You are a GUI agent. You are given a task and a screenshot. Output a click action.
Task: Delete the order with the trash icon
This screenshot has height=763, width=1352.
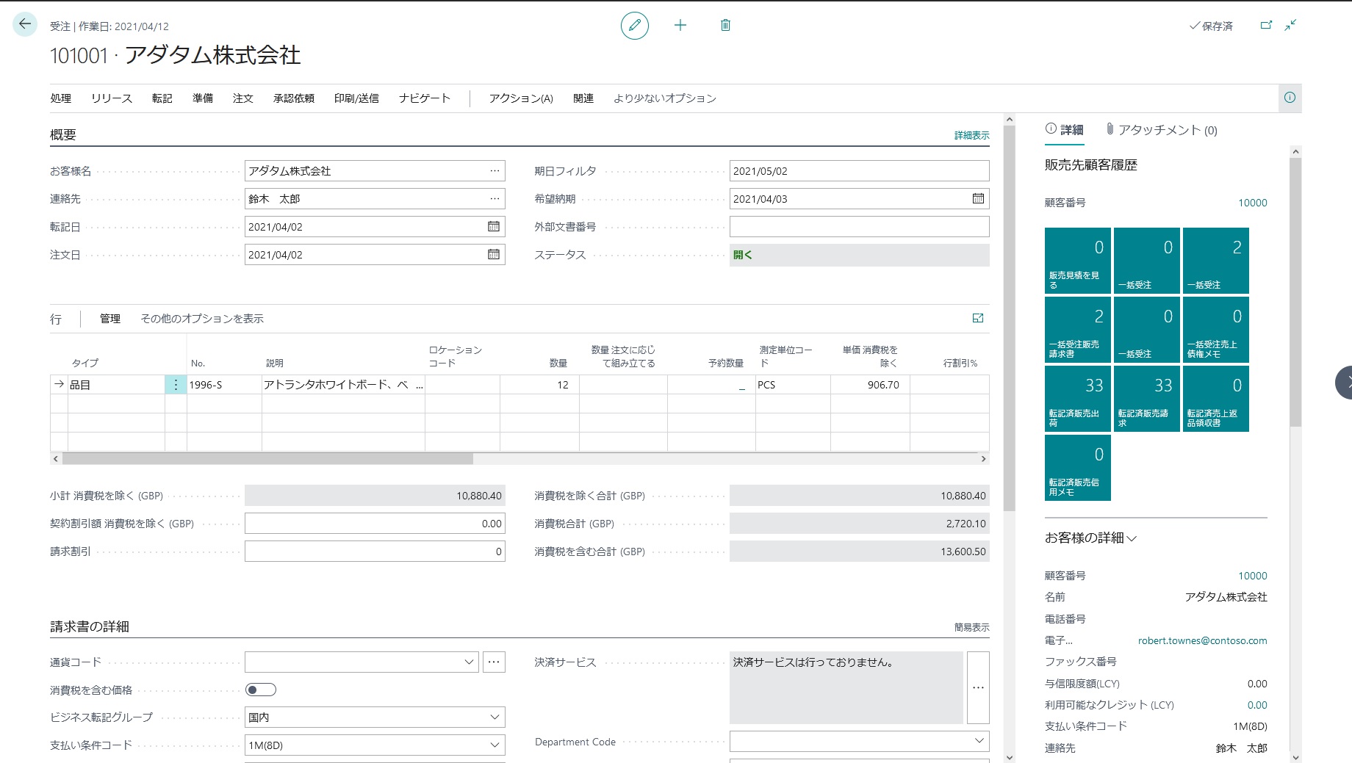pos(725,26)
